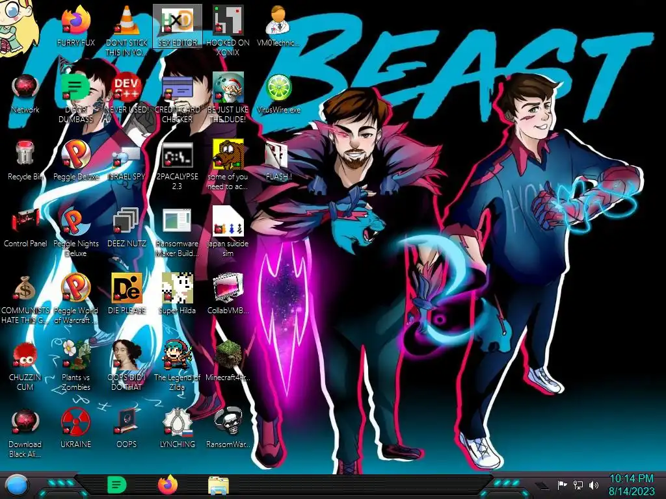Open the Network desktop icon
Image resolution: width=666 pixels, height=499 pixels.
click(x=25, y=88)
